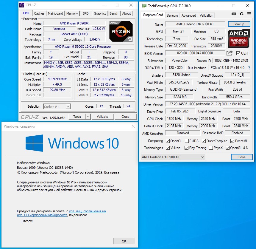This screenshot has width=256, height=249.
Task: Click the GPU-Z refresh icon
Action: point(241,14)
